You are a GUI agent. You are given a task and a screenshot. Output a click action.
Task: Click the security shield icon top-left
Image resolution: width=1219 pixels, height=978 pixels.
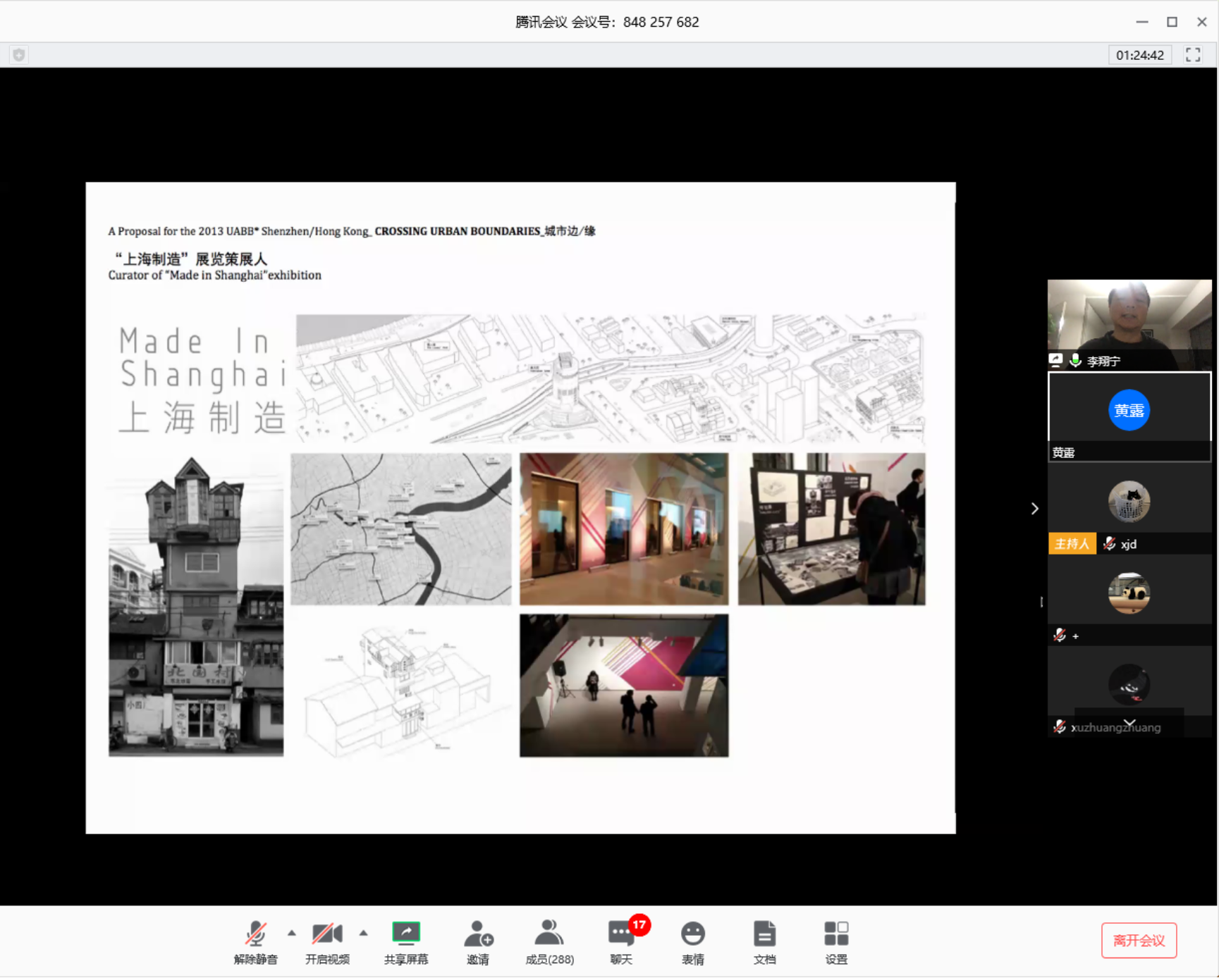pyautogui.click(x=19, y=55)
